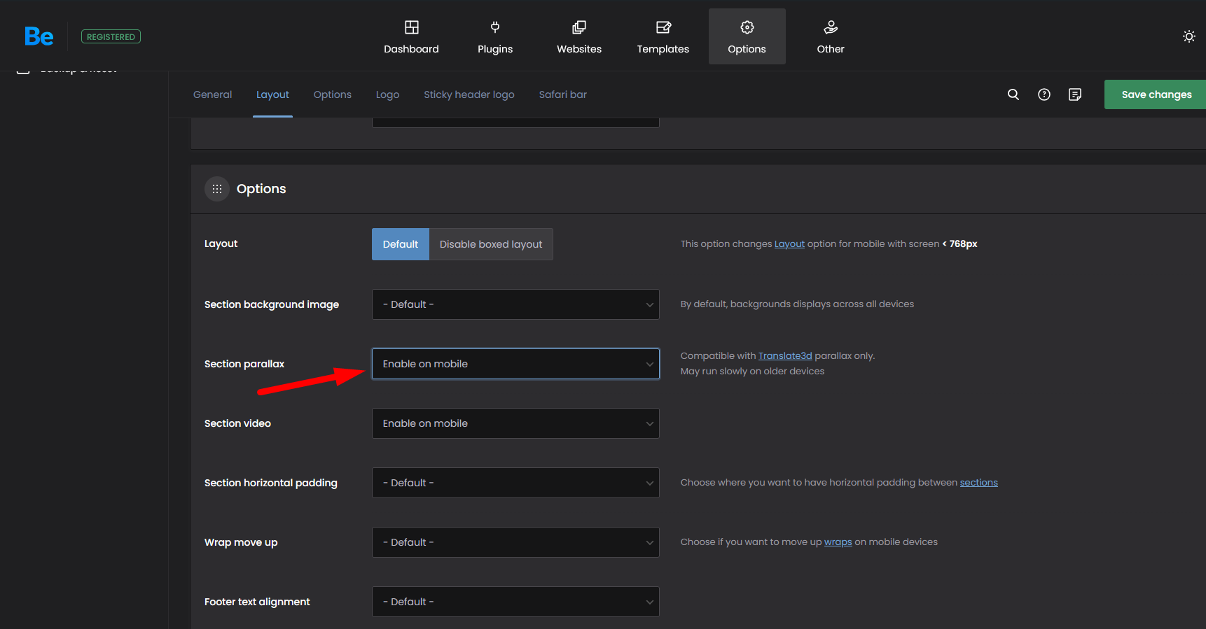Click the Options card heading
Image resolution: width=1206 pixels, height=629 pixels.
pyautogui.click(x=261, y=189)
